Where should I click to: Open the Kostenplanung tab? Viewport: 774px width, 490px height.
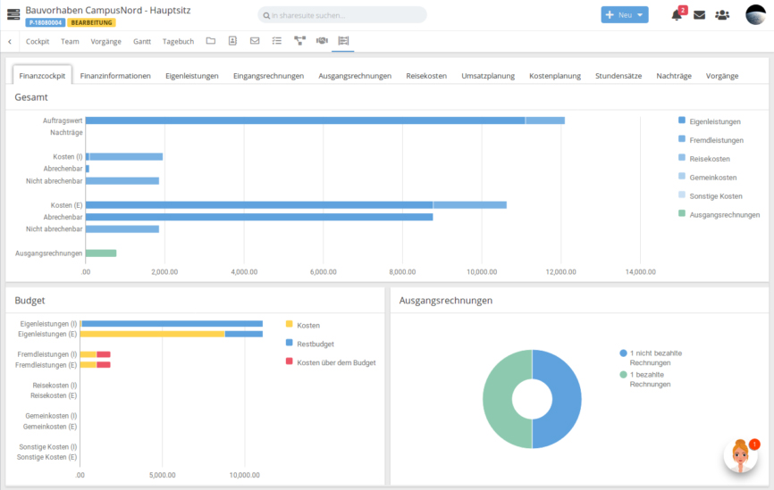(555, 76)
